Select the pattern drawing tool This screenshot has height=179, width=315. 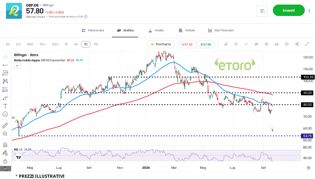tap(5, 81)
